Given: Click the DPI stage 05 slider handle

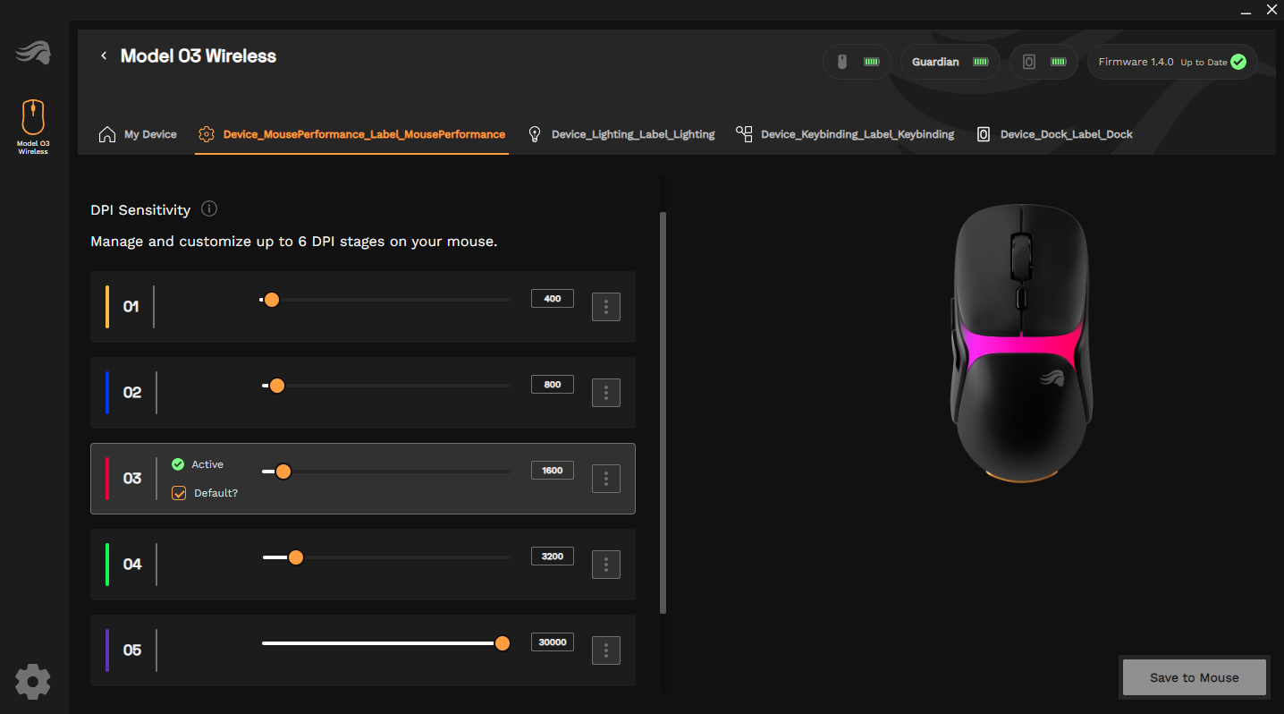Looking at the screenshot, I should click(x=503, y=643).
